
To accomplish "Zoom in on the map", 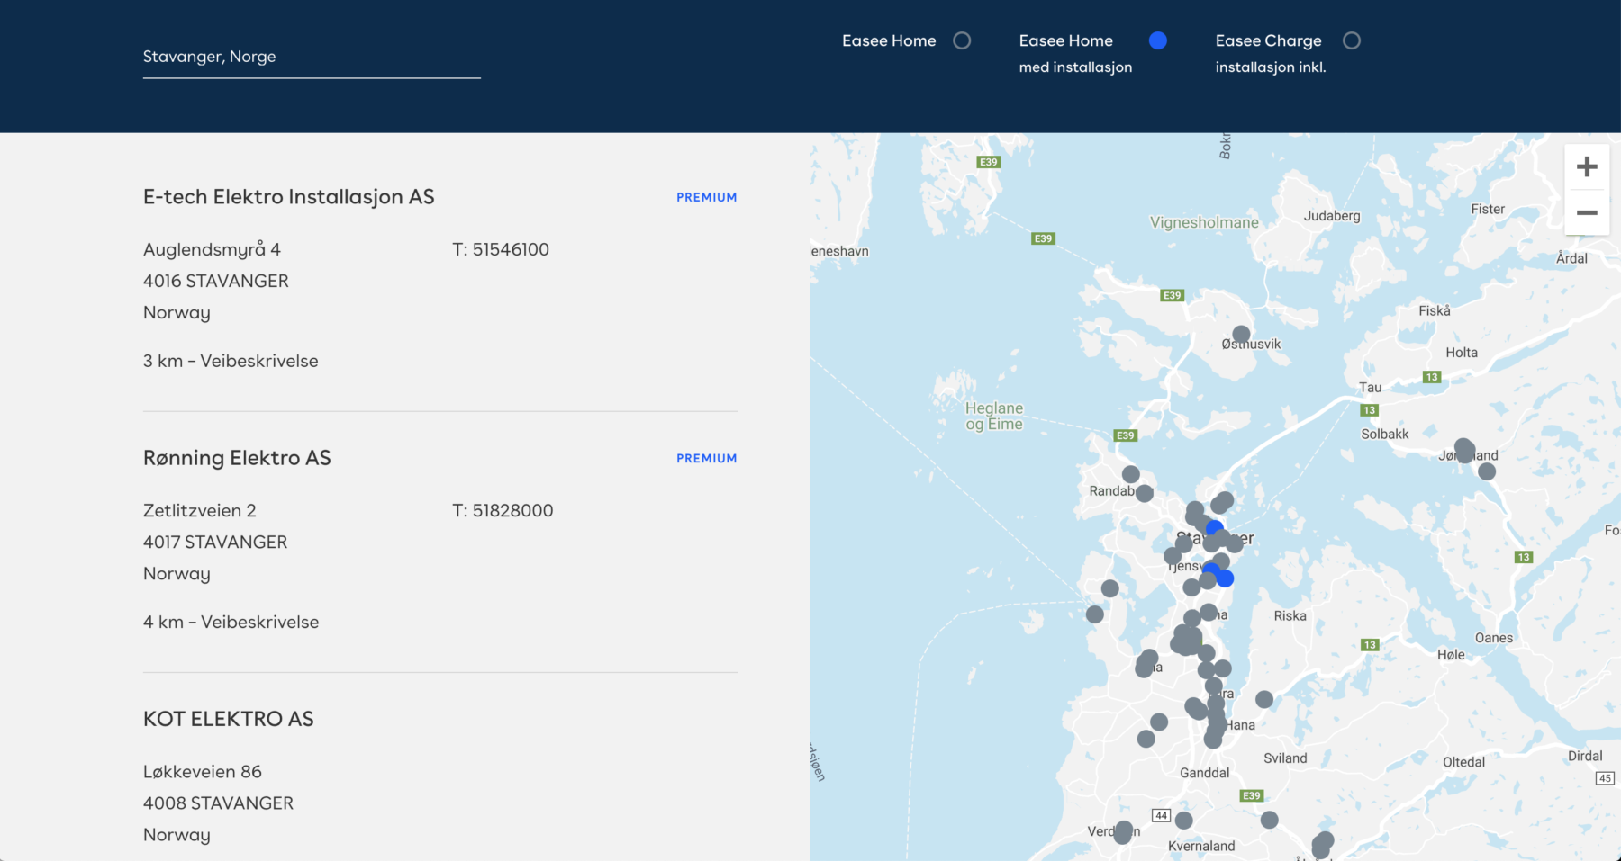I will point(1587,167).
